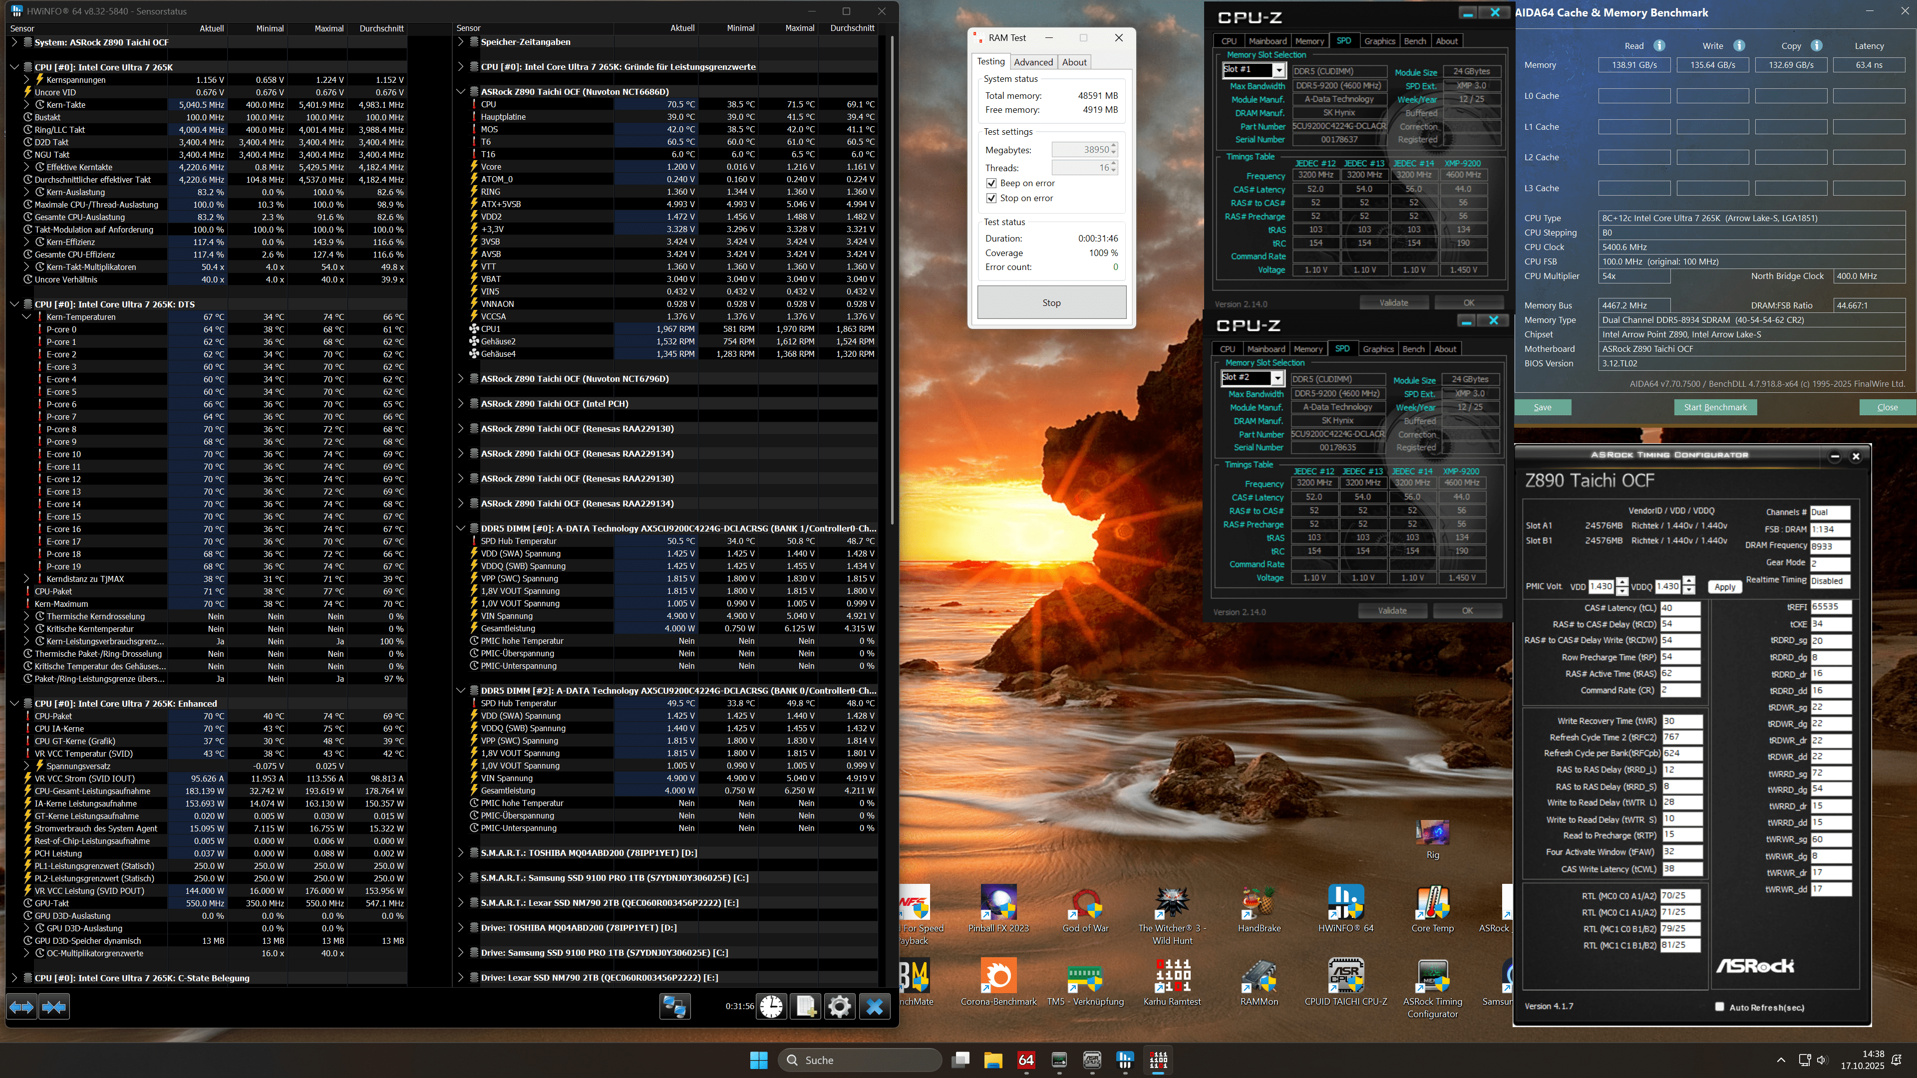Viewport: 1917px width, 1078px height.
Task: Click HWiNFO collapse columns arrows icon
Action: (x=54, y=1007)
